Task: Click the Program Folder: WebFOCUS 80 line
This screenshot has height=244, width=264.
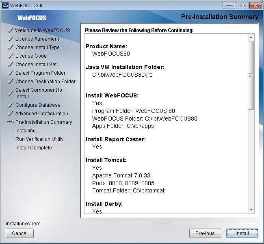Action: [x=134, y=111]
